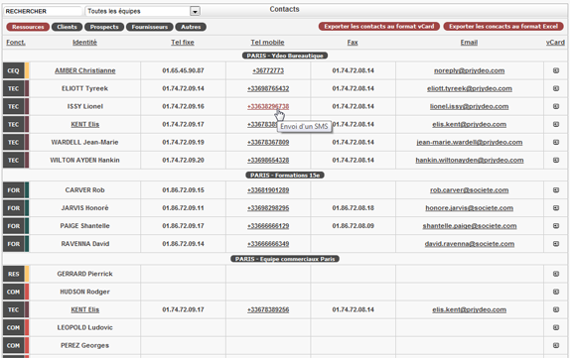Sort by Fax column header
This screenshot has height=358, width=570.
(353, 42)
